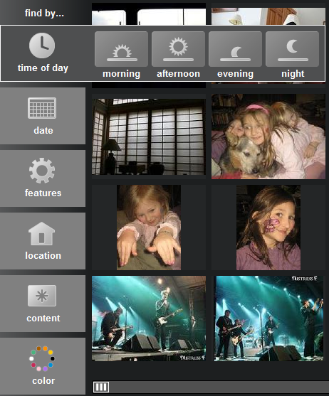Open the location house filter
The image size is (329, 396).
coord(43,241)
